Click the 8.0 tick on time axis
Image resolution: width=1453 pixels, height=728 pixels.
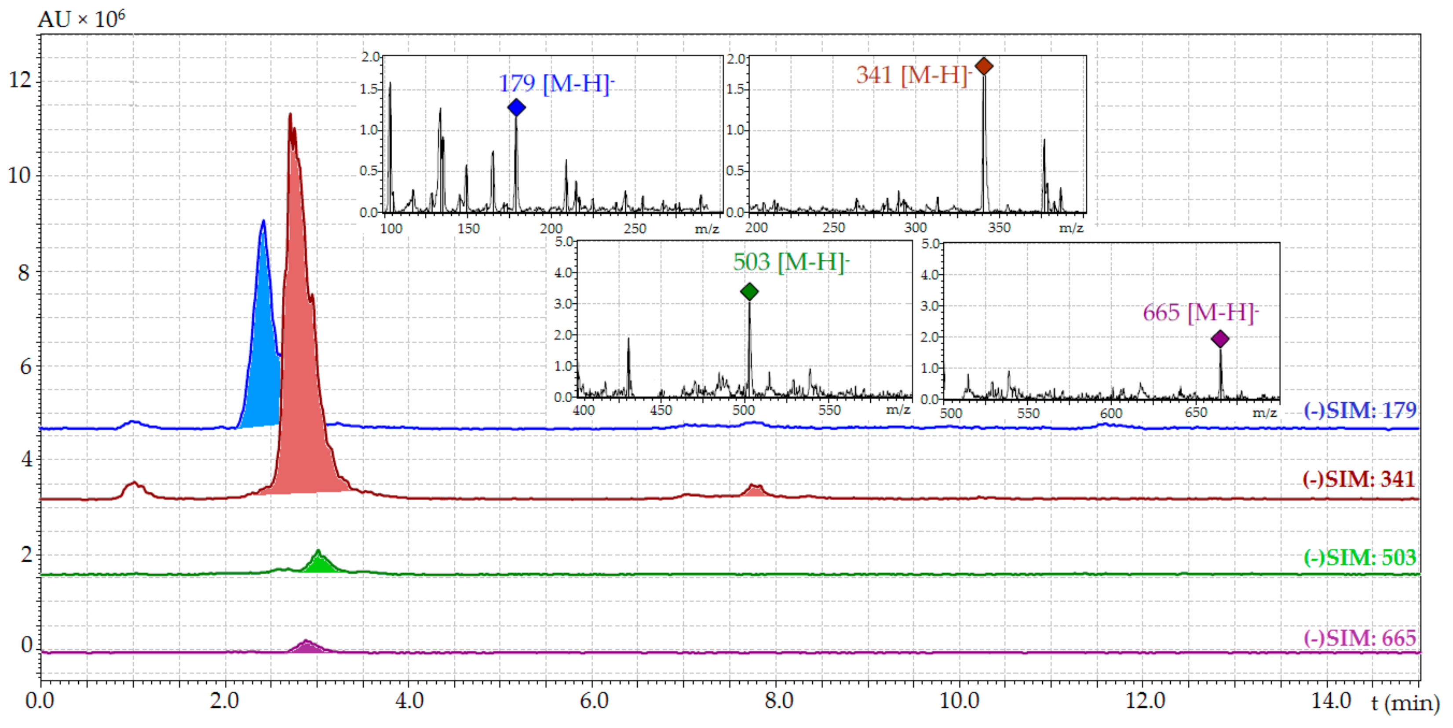[778, 701]
